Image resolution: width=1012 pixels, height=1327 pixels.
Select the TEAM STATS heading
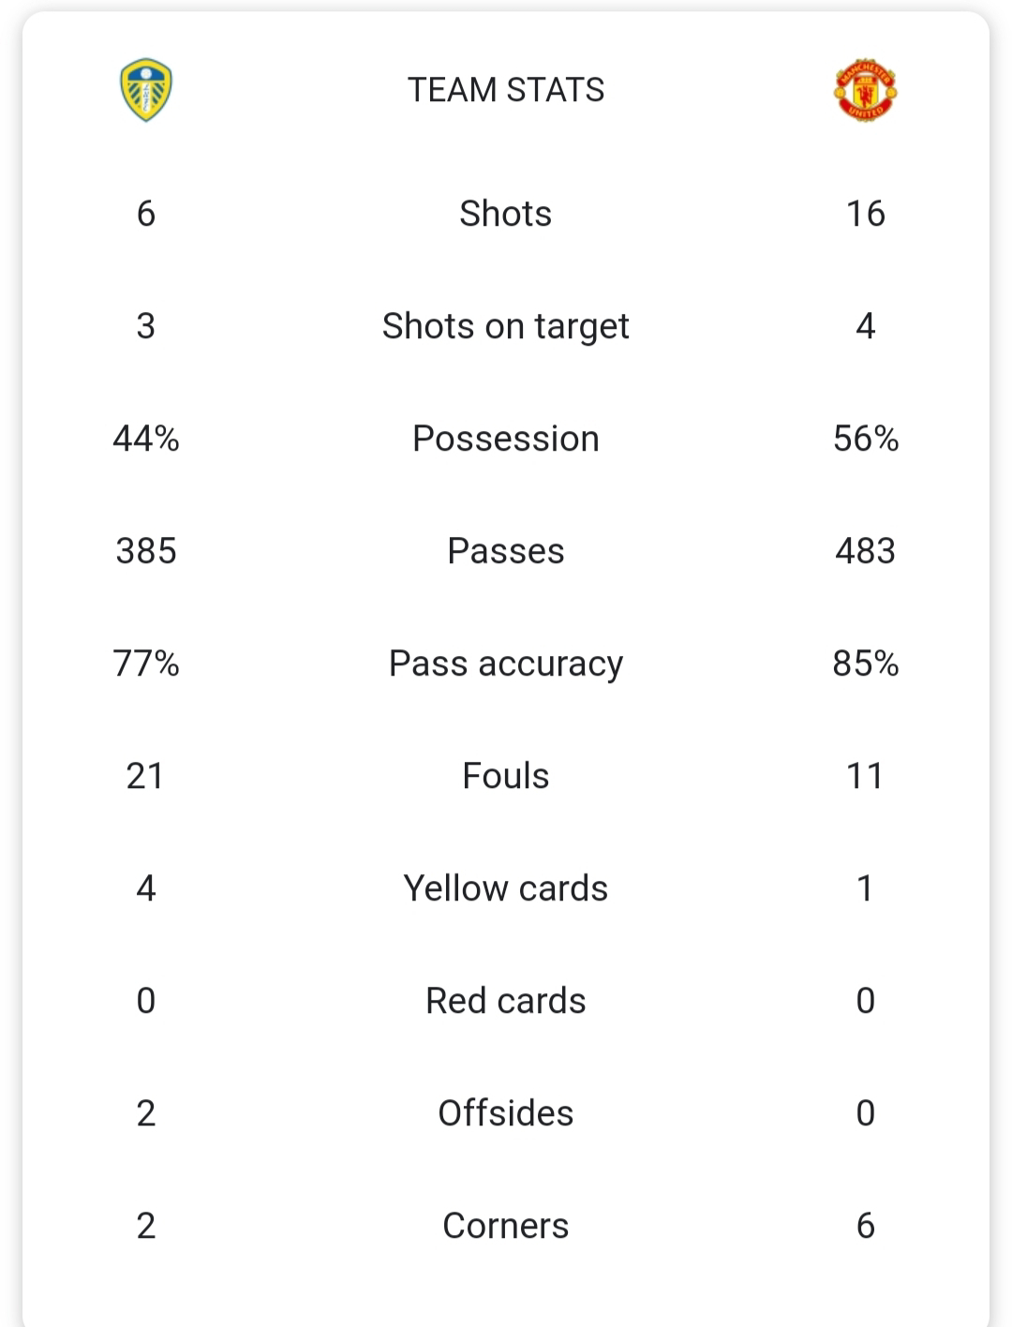pos(506,90)
